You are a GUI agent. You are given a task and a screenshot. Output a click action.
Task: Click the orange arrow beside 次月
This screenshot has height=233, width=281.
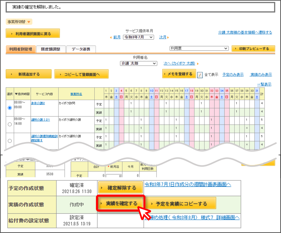[x=168, y=37]
